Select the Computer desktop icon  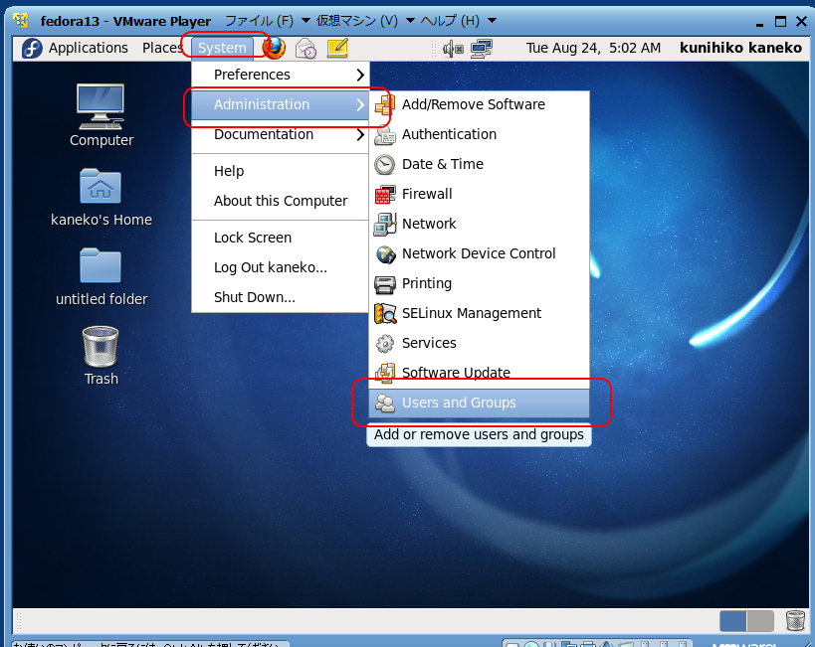coord(101,115)
